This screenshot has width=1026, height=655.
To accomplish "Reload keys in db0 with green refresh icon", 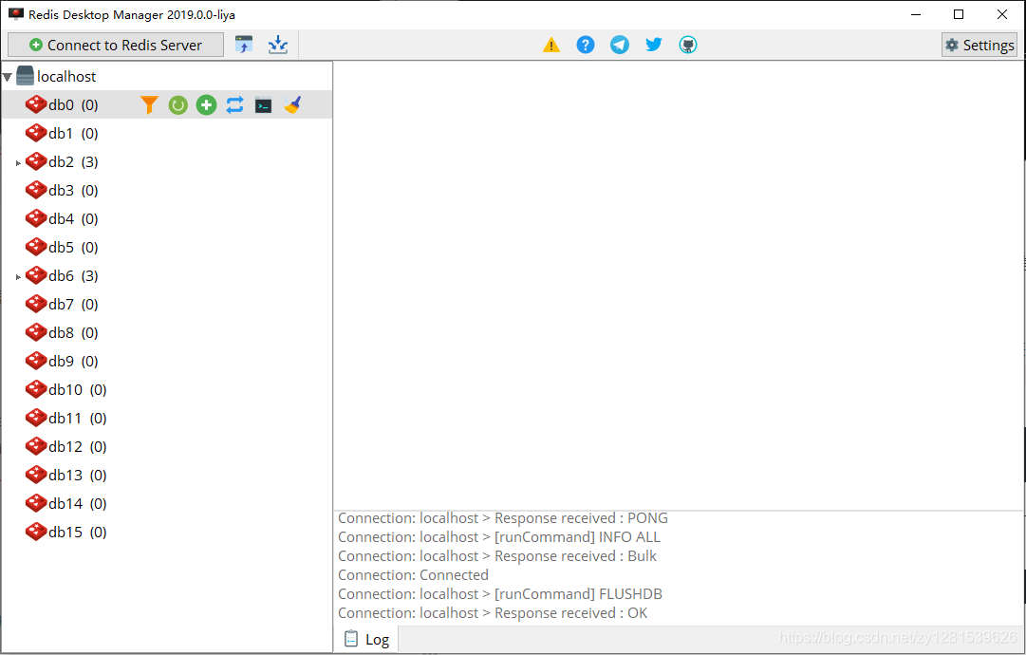I will 178,104.
